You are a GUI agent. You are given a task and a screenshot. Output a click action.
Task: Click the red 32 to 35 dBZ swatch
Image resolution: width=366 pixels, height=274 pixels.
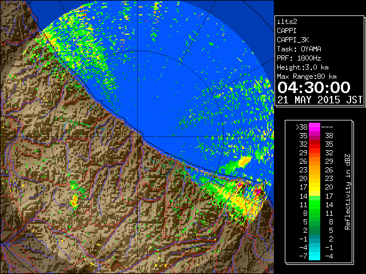coord(315,144)
